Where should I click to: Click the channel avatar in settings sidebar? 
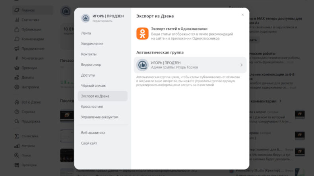[85, 18]
